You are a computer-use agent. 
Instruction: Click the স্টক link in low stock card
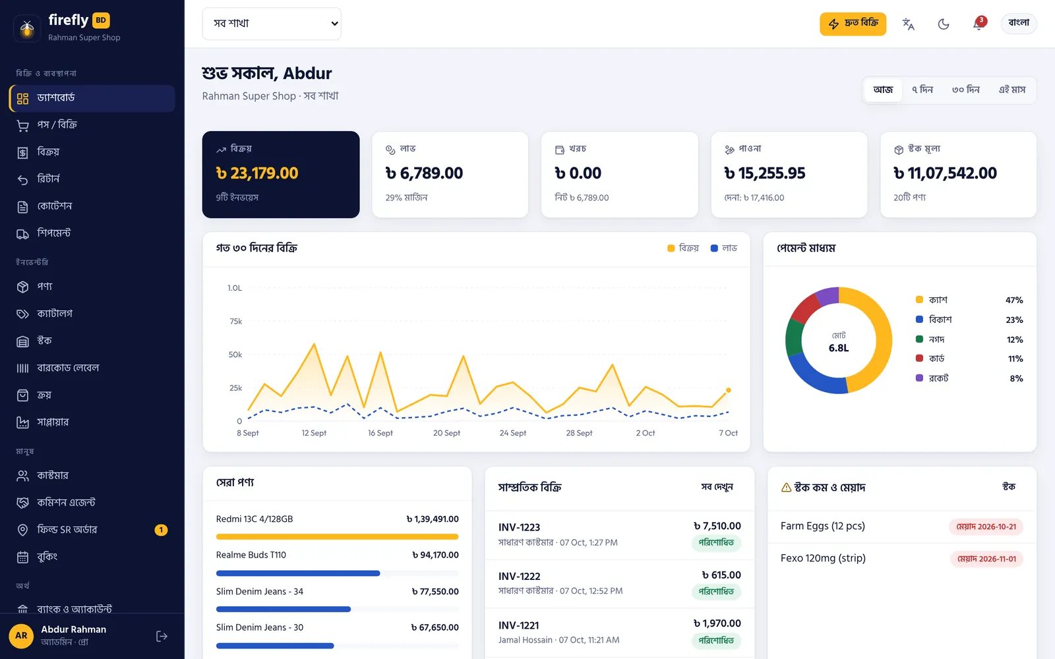tap(1009, 486)
